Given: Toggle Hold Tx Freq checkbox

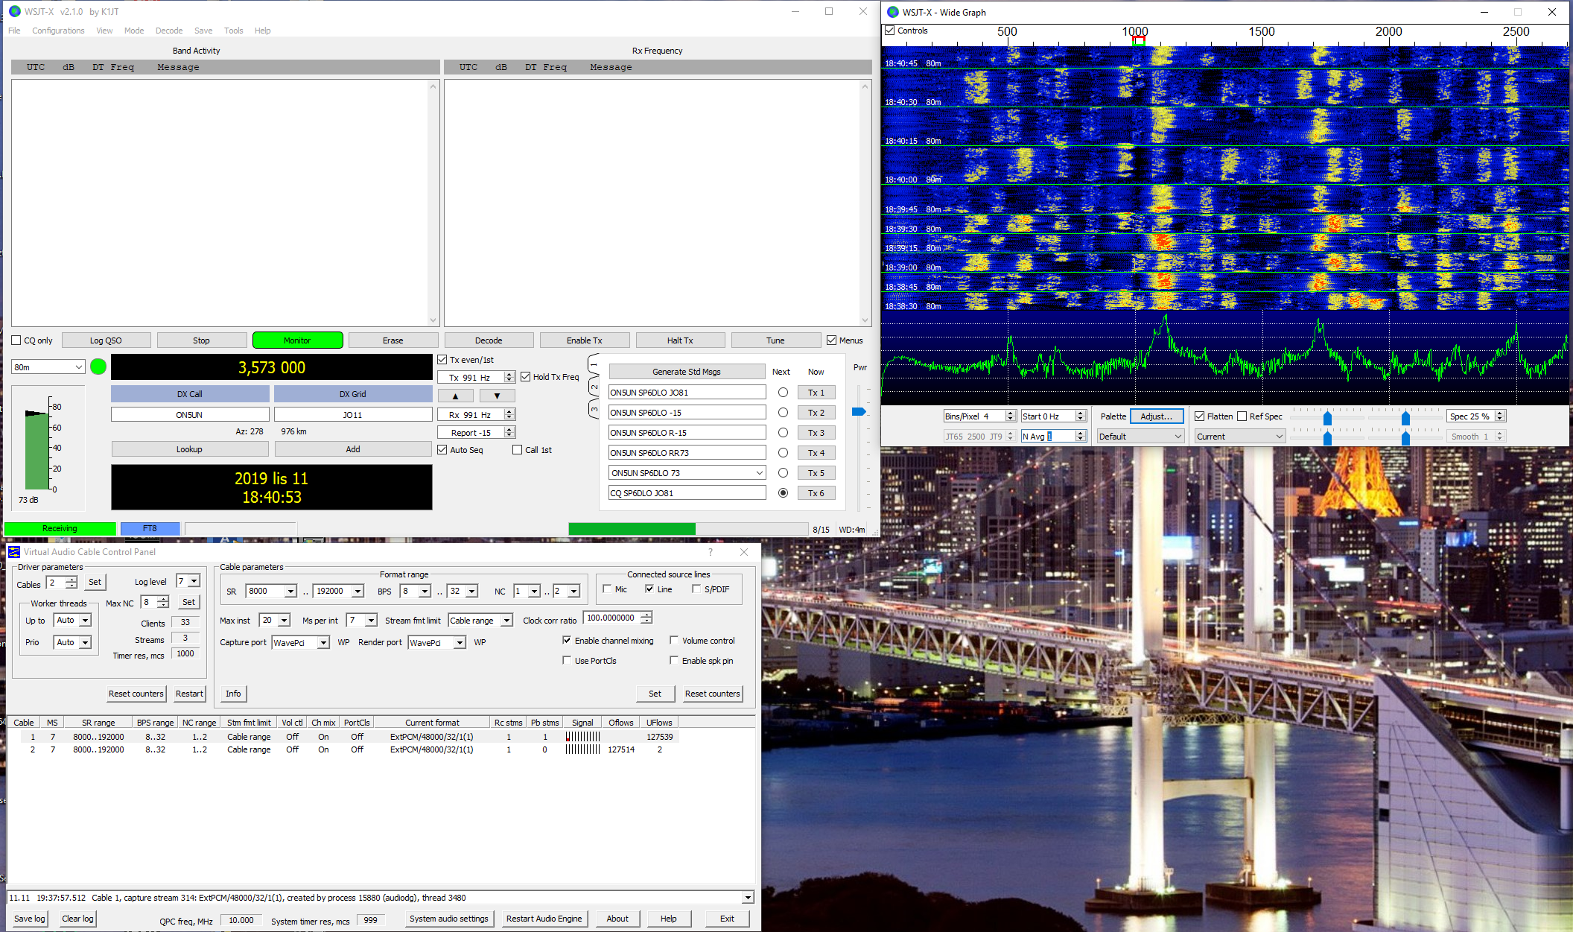Looking at the screenshot, I should point(526,377).
